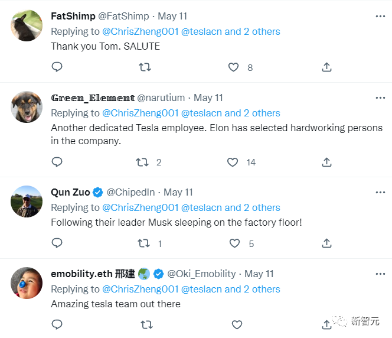
Task: Reply to Green_Element's tweet
Action: coord(57,162)
